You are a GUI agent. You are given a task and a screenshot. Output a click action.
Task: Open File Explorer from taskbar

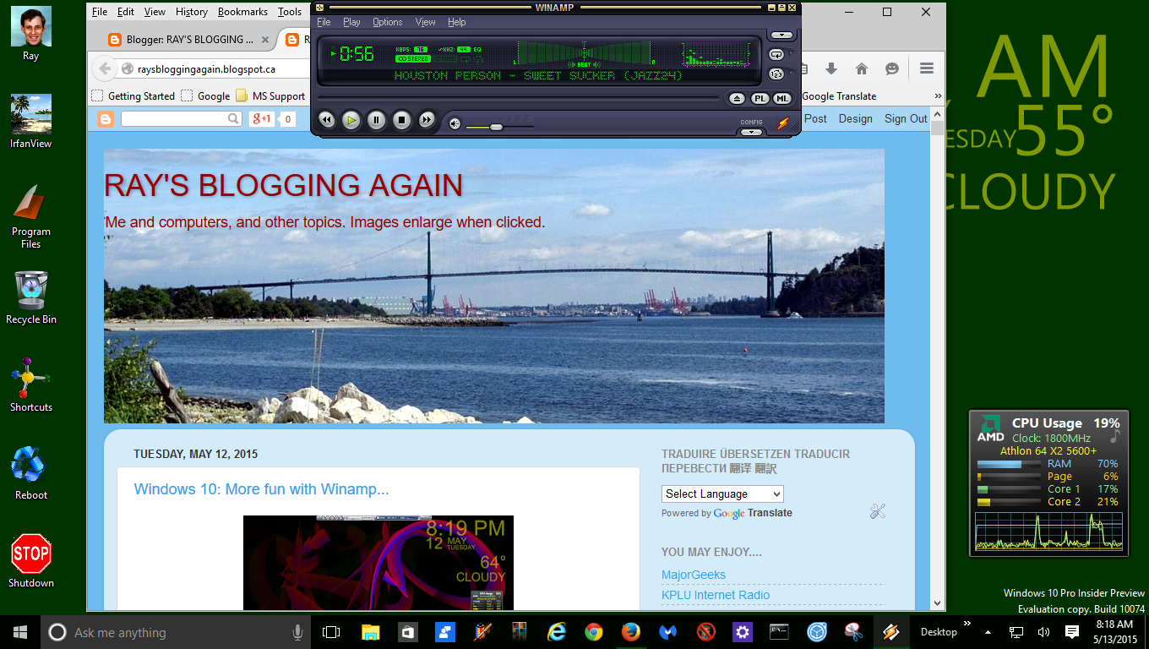click(371, 632)
